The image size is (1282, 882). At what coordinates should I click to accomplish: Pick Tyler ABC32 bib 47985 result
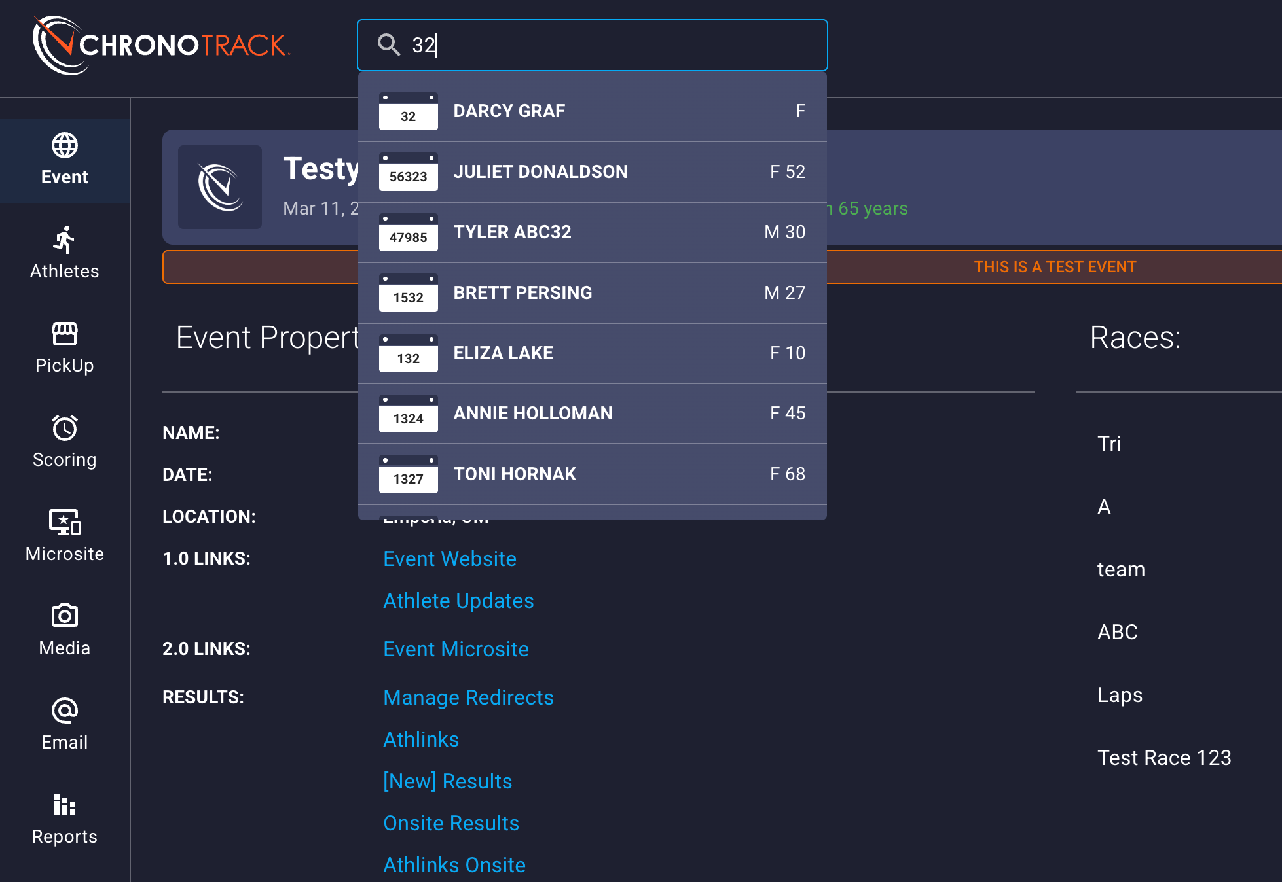592,232
